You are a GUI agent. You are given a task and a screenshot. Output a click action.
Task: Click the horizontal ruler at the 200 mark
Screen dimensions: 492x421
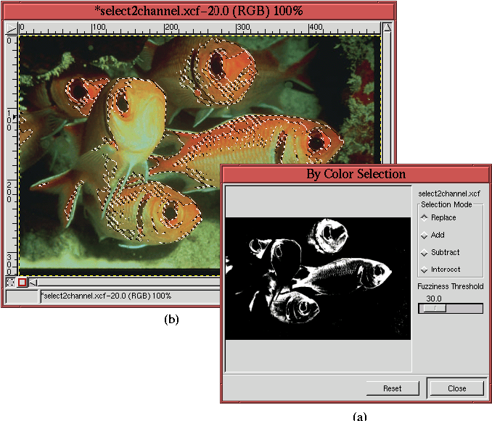click(168, 28)
